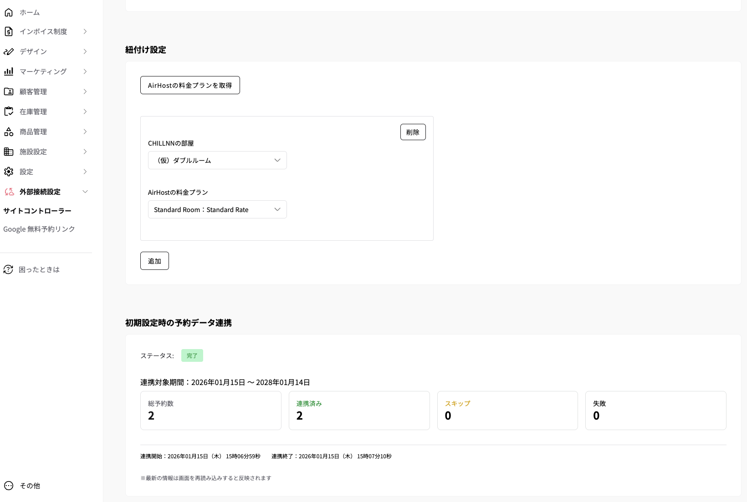Open the 顧客管理 menu item
Viewport: 747px width, 502px height.
[33, 91]
